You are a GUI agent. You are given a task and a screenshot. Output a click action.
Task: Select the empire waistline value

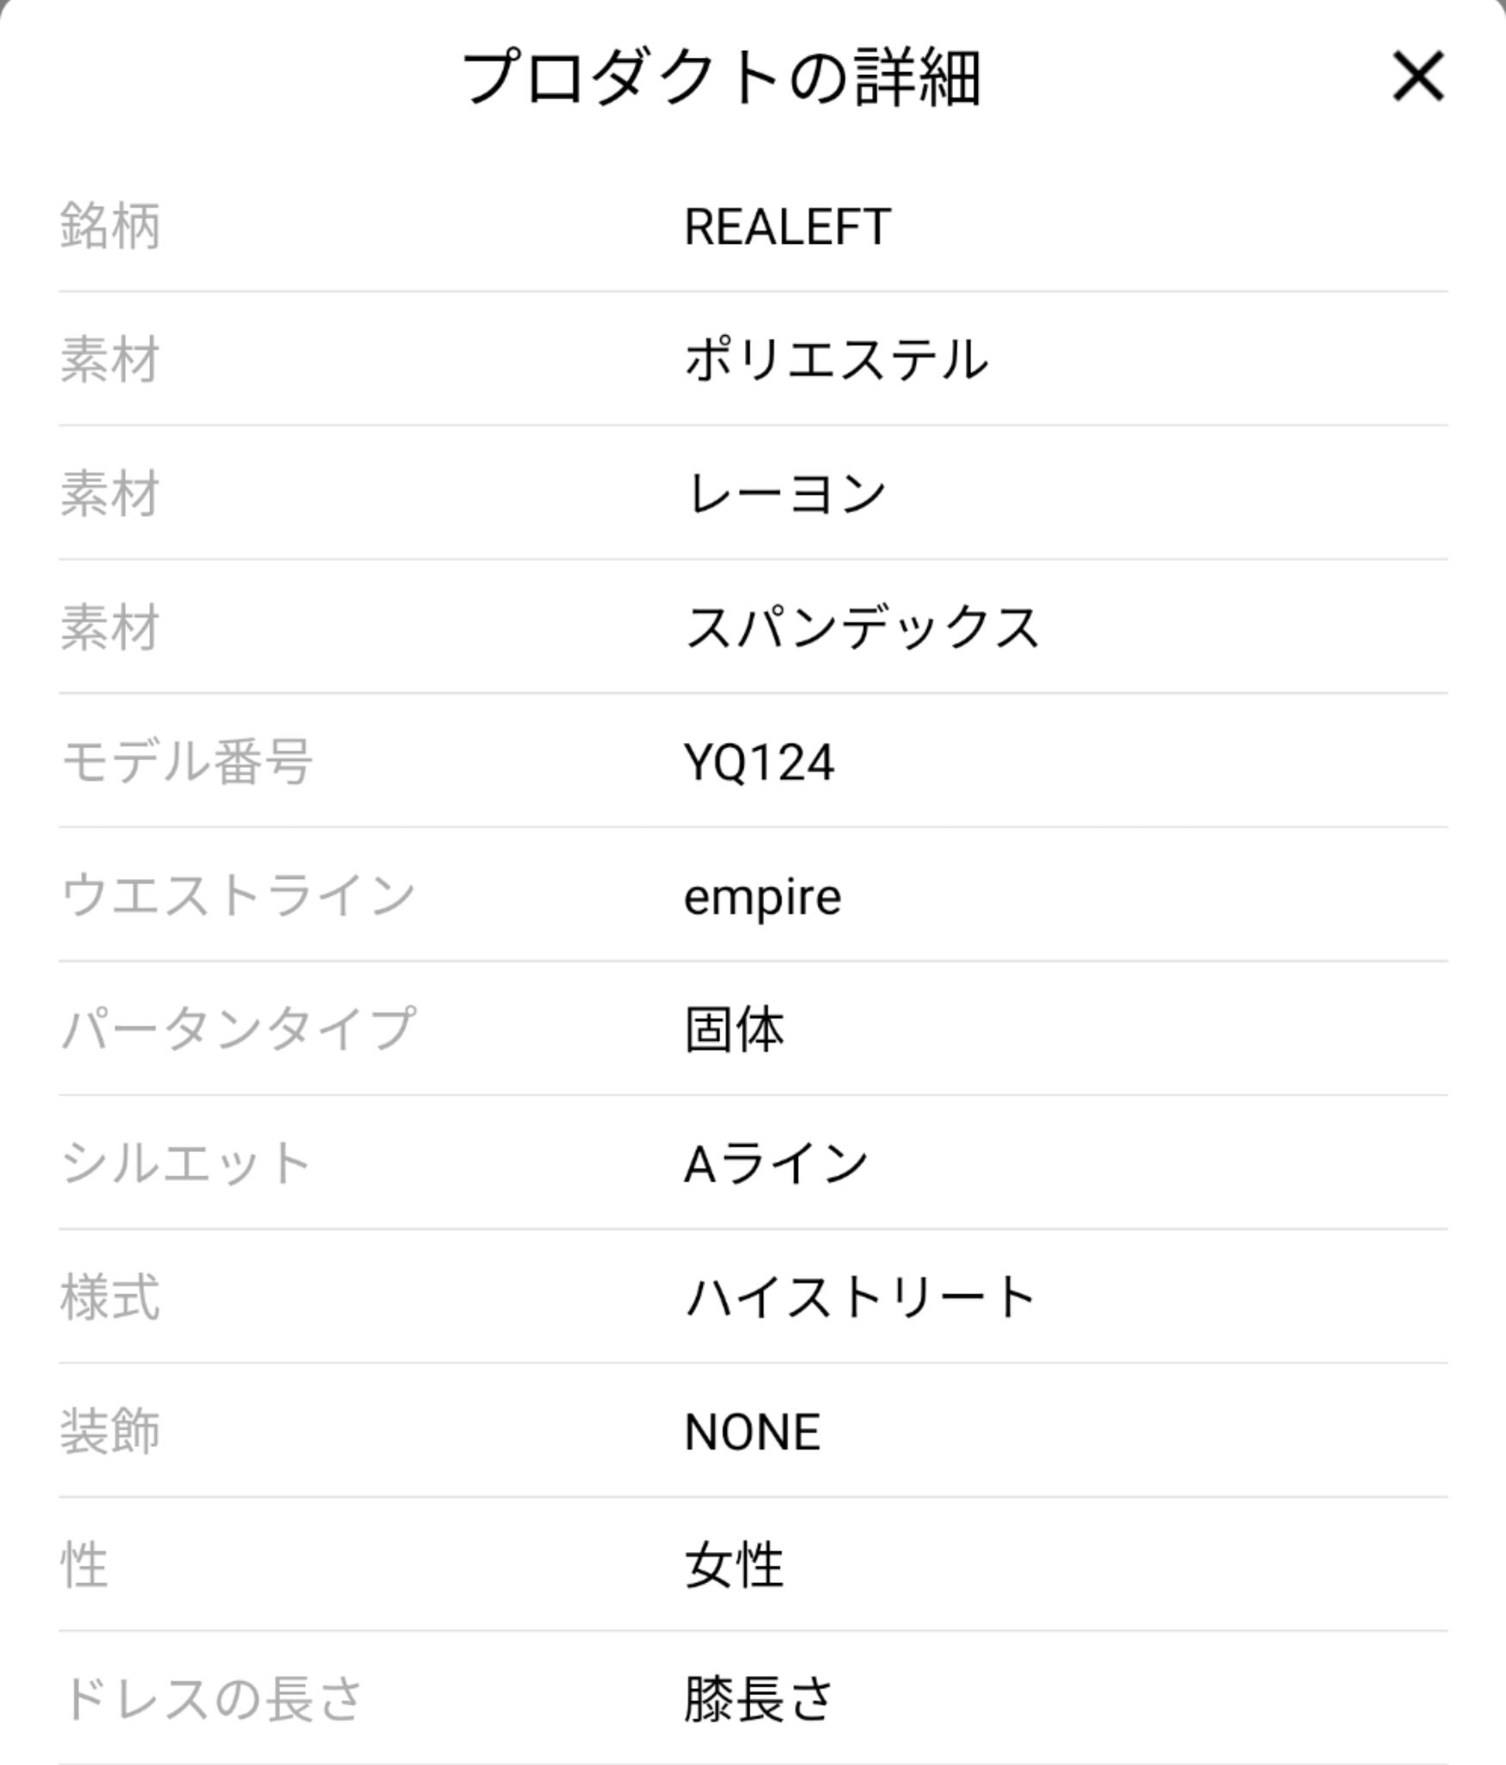(x=762, y=897)
